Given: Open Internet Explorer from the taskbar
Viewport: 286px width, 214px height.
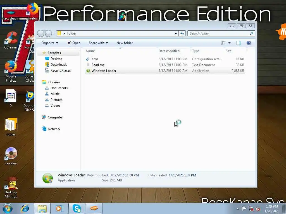Looking at the screenshot, I should coord(25,208).
